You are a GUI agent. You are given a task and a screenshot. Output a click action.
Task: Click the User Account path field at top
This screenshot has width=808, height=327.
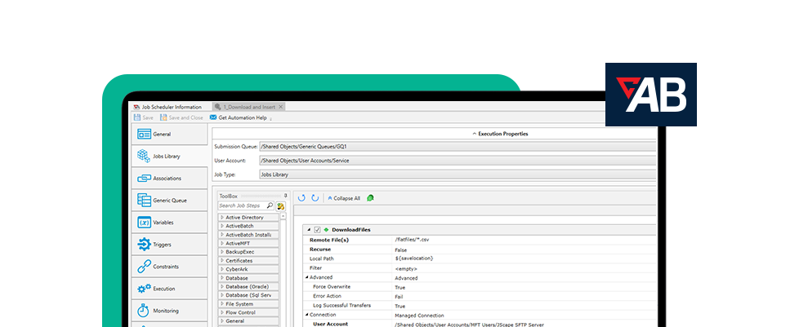457,161
